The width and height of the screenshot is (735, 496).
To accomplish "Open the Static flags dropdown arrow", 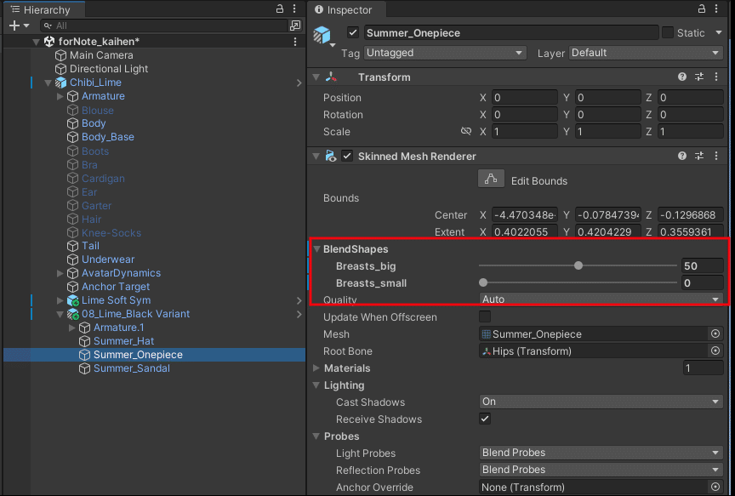I will coord(718,33).
